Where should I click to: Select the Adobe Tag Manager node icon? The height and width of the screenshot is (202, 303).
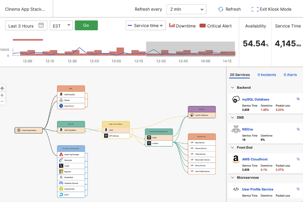tap(61, 154)
